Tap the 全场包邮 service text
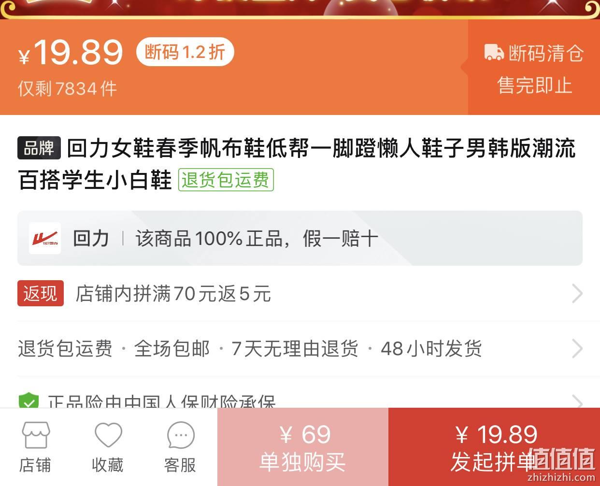Screen dimensions: 600x486 [172, 348]
